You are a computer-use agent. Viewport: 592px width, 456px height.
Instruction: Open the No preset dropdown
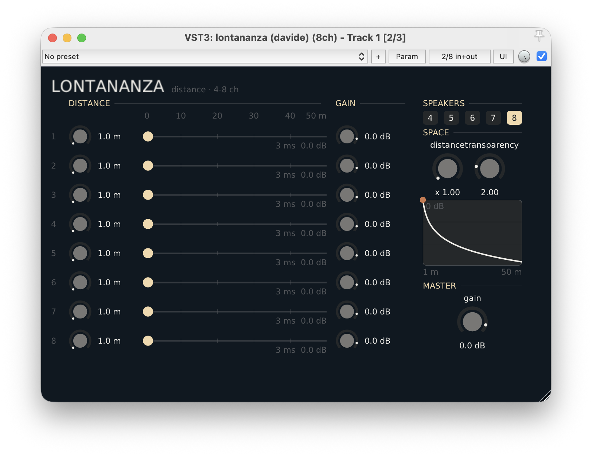pos(205,57)
